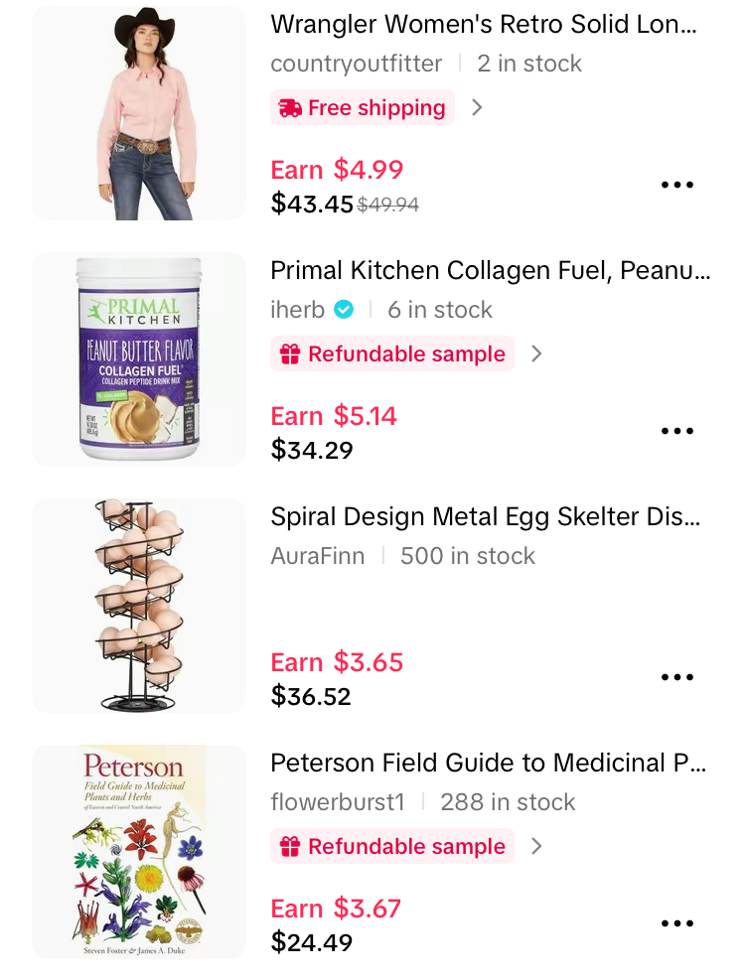
Task: Open more options for Peterson Field Guide
Action: 676,923
